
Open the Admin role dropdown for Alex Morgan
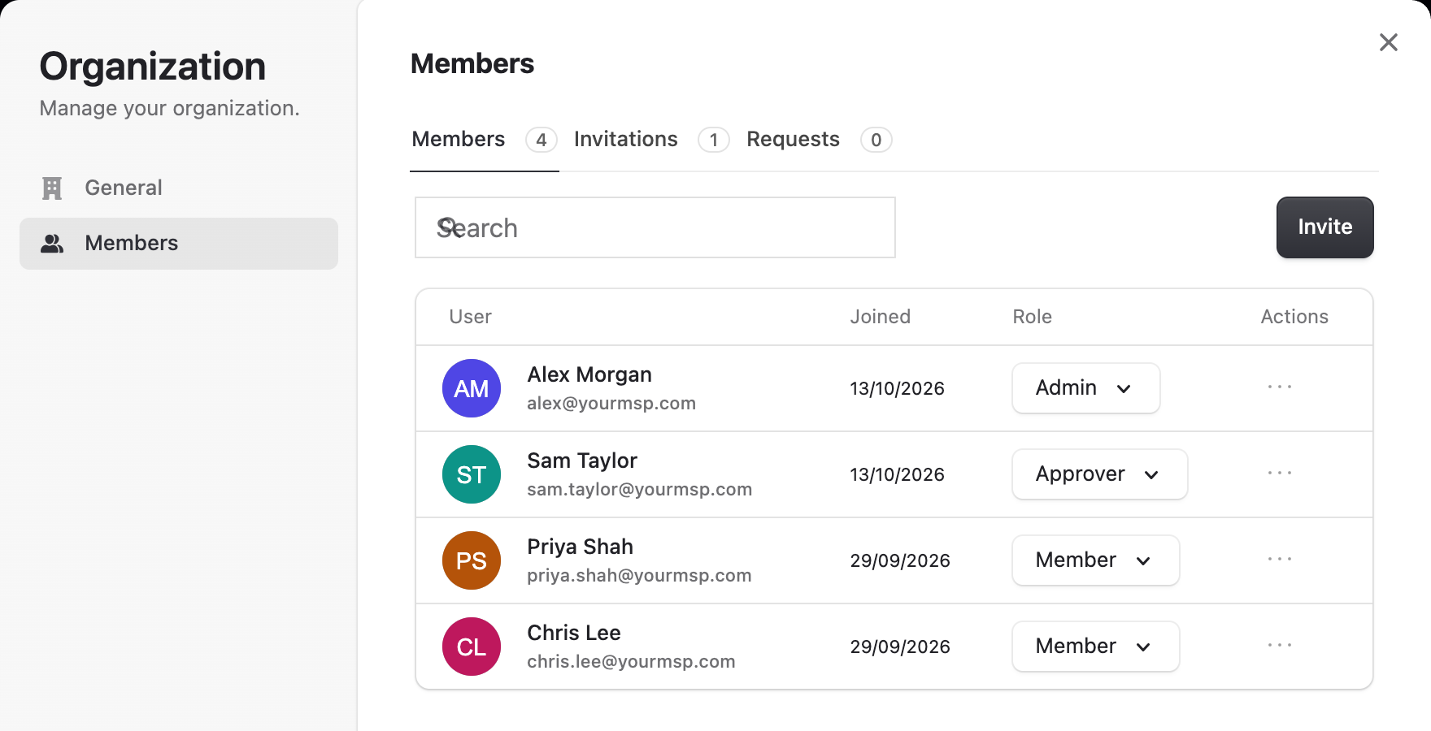pos(1085,388)
